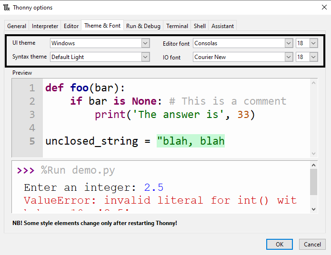Open the Editor font dropdown list
331x255 pixels.
click(x=289, y=43)
